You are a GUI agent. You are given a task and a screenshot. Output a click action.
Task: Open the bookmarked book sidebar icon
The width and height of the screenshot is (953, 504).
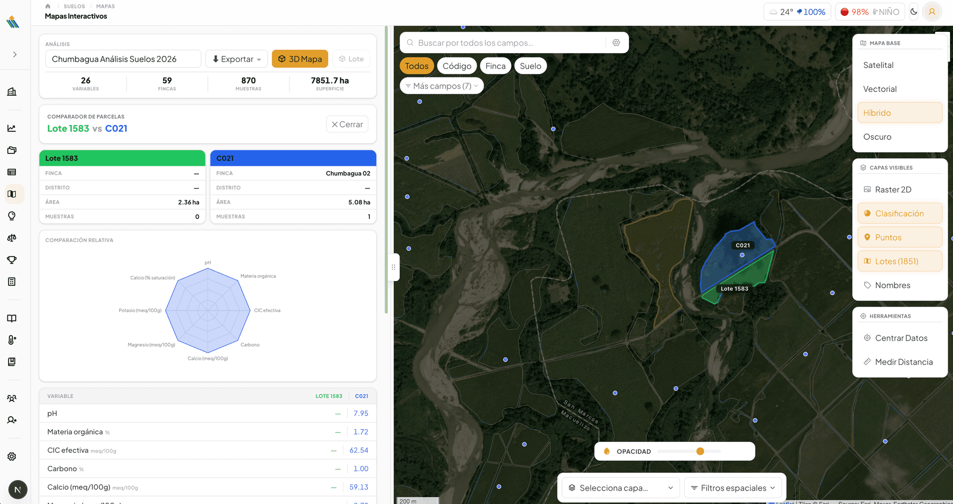tap(12, 362)
